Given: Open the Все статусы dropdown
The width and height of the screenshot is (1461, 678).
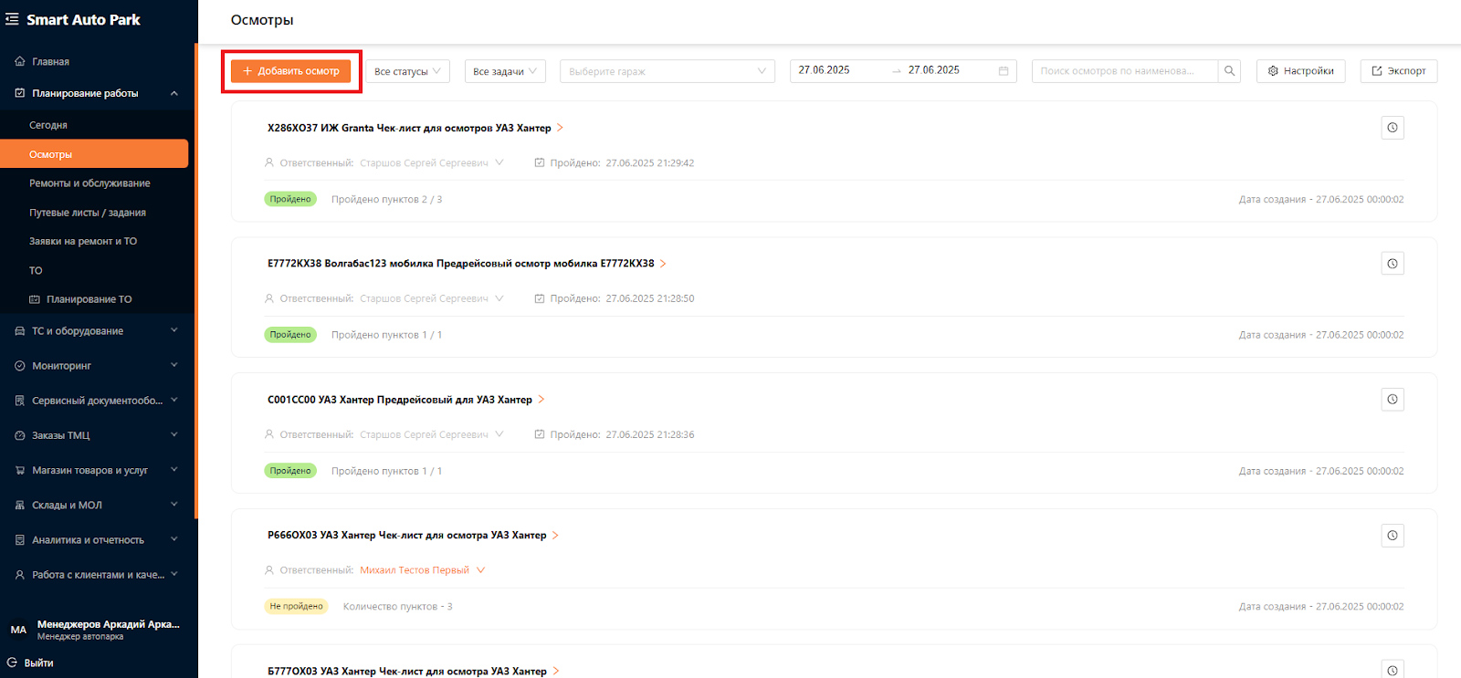Looking at the screenshot, I should tap(408, 71).
